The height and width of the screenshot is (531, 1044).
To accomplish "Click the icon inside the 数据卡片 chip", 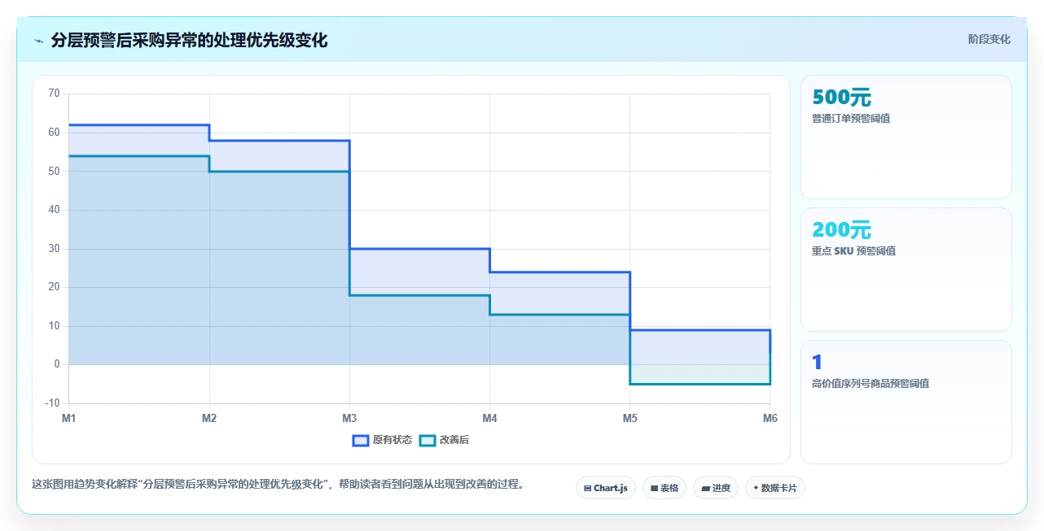I will (756, 488).
